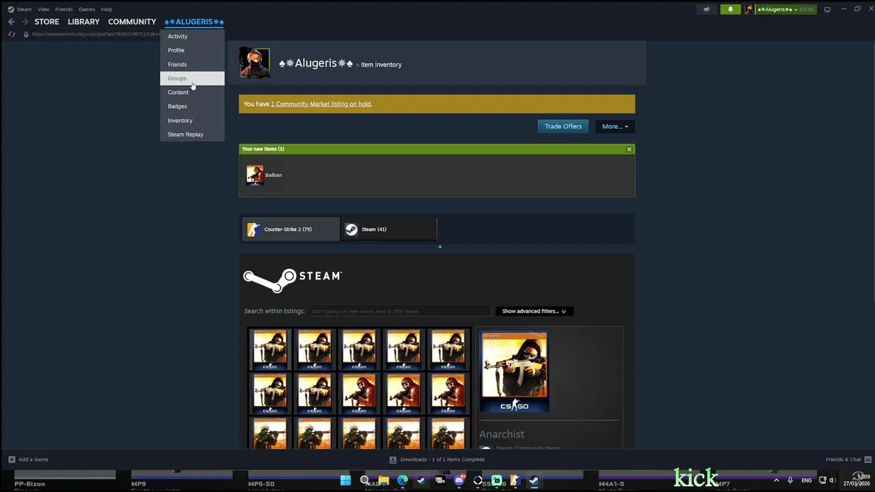Open the green notification bell

(x=730, y=10)
